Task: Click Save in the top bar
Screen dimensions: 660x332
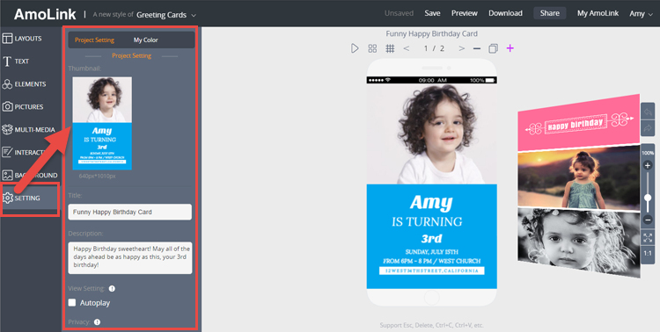Action: tap(432, 13)
